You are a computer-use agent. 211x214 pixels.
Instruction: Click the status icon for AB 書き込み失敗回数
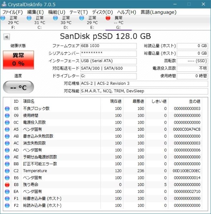[7, 136]
